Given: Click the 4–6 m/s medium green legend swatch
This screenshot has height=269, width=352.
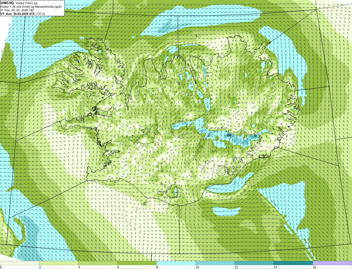Looking at the screenshot, I should click(x=98, y=263).
